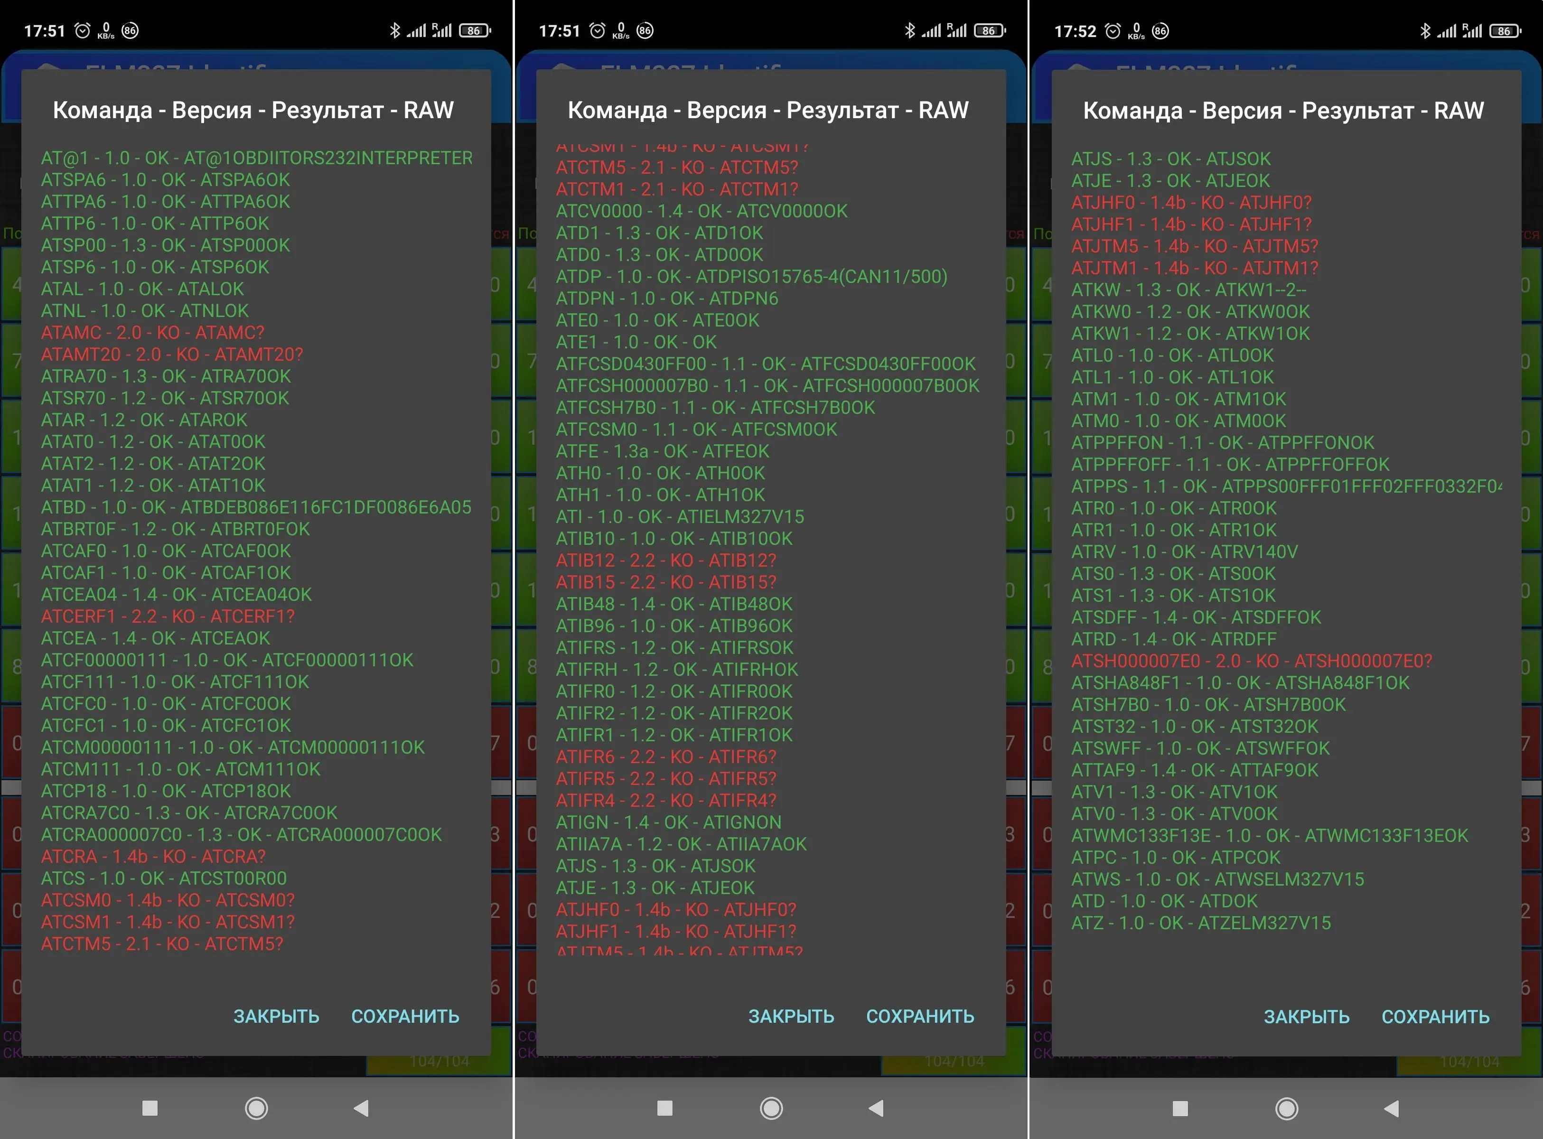Select the red ATAMC - 2.0 - KO line
The image size is (1543, 1139).
click(x=152, y=332)
